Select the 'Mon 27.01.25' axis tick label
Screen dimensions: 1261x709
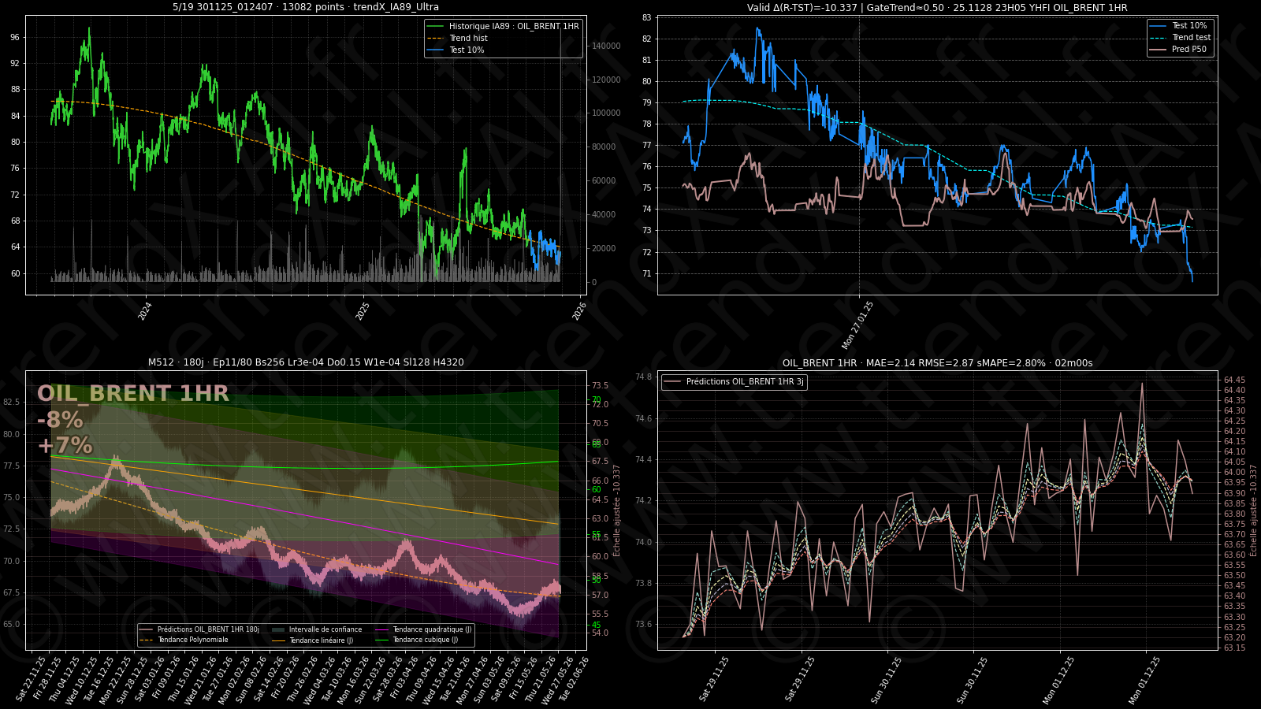coord(858,325)
